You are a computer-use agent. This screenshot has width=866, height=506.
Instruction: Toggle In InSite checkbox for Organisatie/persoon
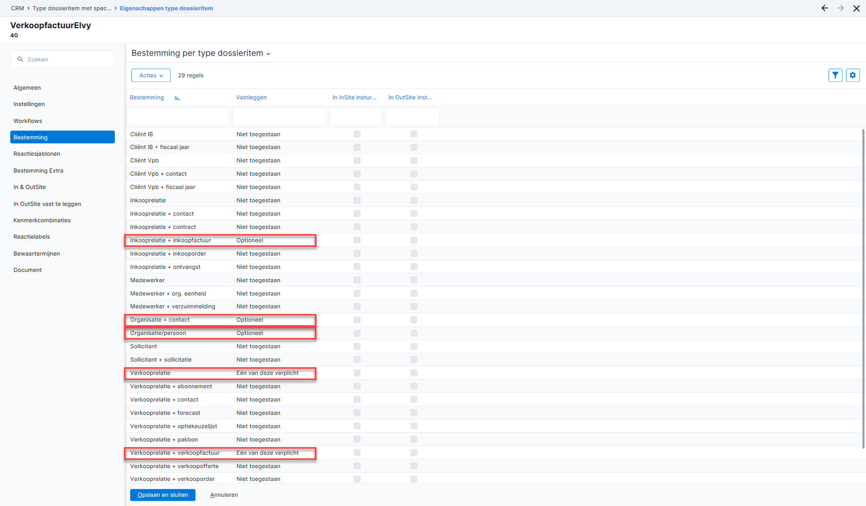tap(357, 333)
